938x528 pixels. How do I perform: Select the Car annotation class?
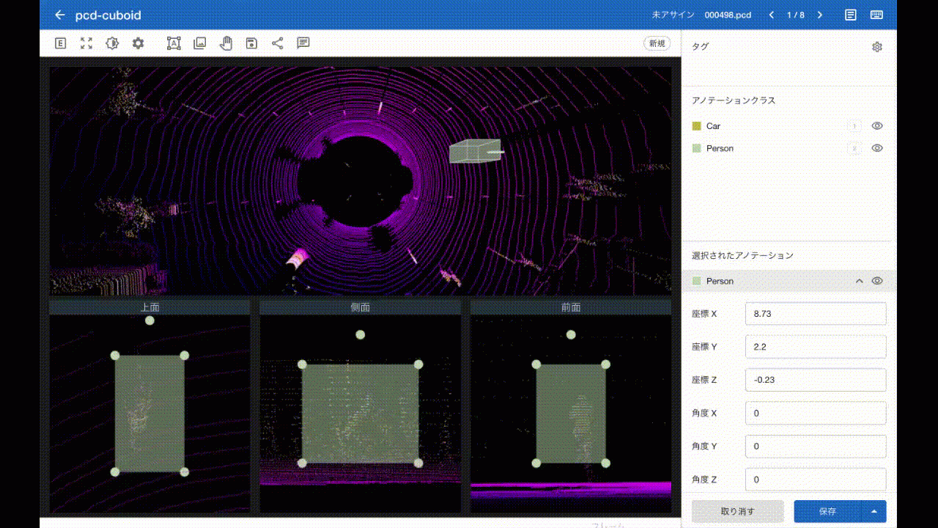[x=713, y=126]
